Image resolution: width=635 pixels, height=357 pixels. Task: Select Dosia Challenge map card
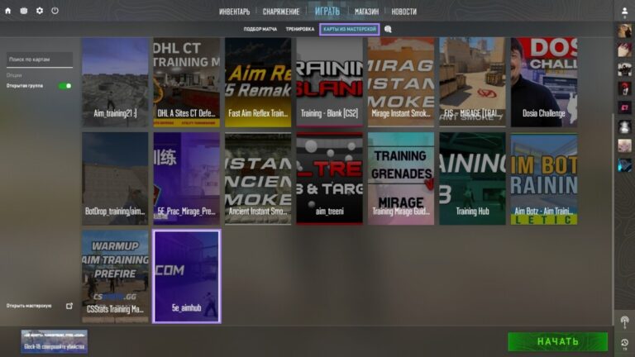[544, 82]
